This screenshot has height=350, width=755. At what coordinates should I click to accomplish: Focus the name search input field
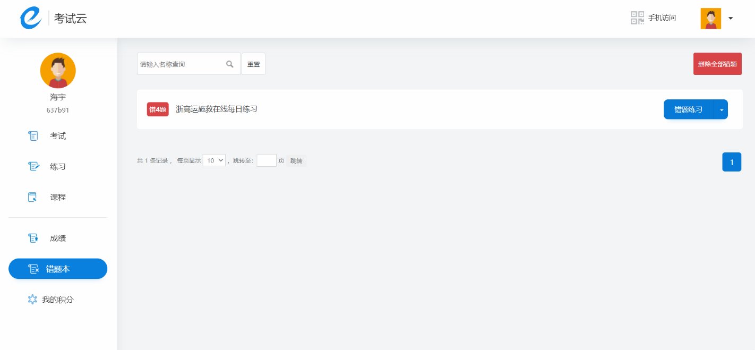pos(181,64)
